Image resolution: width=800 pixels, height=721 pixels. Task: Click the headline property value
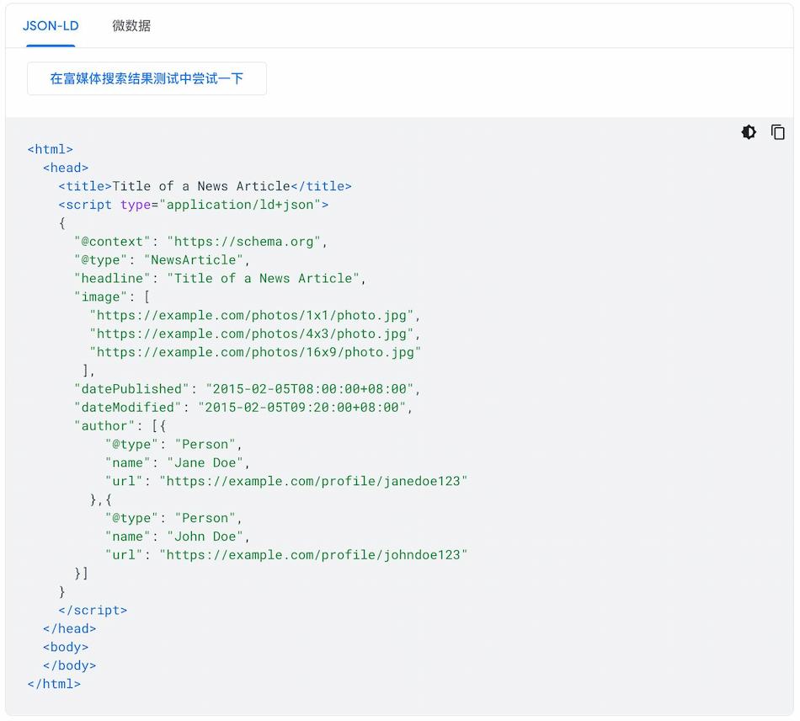265,279
